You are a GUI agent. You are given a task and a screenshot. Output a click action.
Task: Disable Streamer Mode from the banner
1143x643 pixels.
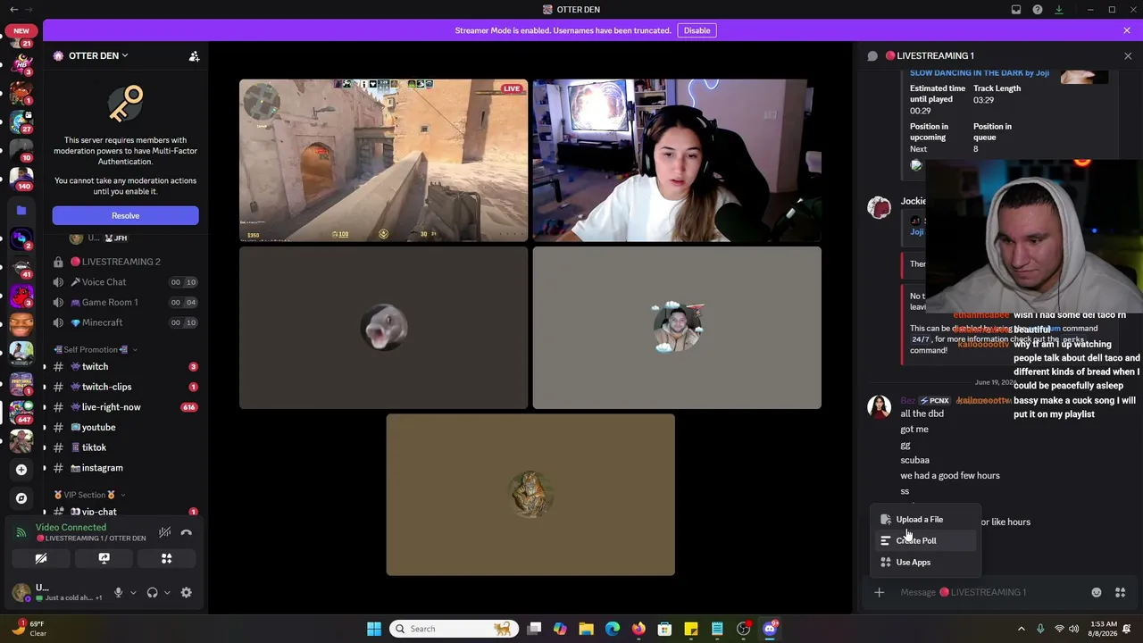[697, 30]
